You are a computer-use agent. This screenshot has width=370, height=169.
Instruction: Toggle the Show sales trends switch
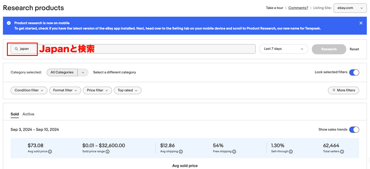(354, 130)
